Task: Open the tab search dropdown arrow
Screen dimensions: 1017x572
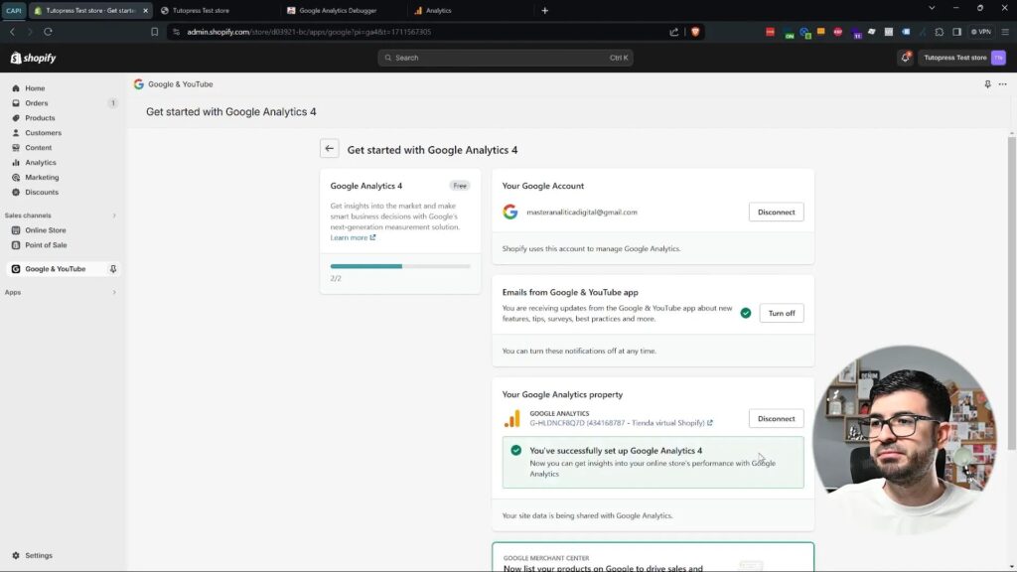Action: click(x=932, y=8)
